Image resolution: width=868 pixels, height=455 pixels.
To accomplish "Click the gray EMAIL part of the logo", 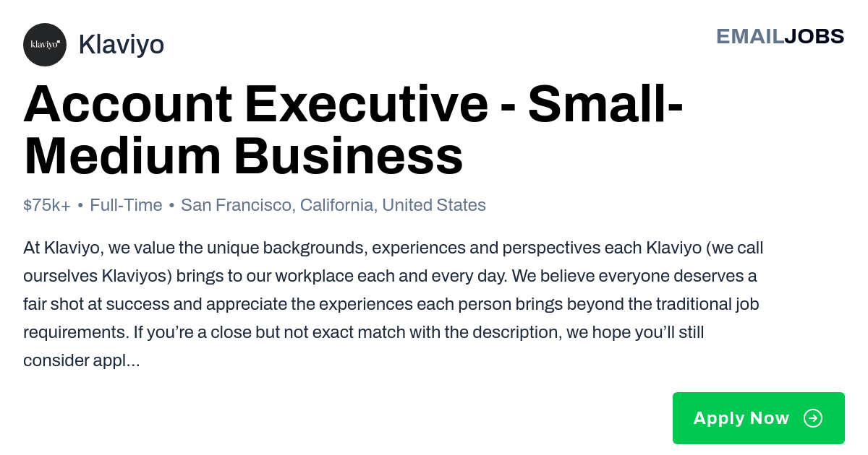I will click(750, 36).
